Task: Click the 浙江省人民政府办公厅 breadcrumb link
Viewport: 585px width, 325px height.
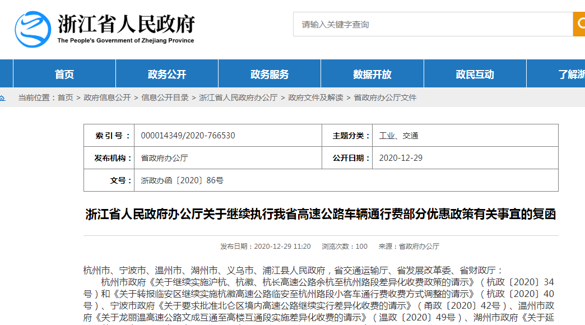Action: 238,97
